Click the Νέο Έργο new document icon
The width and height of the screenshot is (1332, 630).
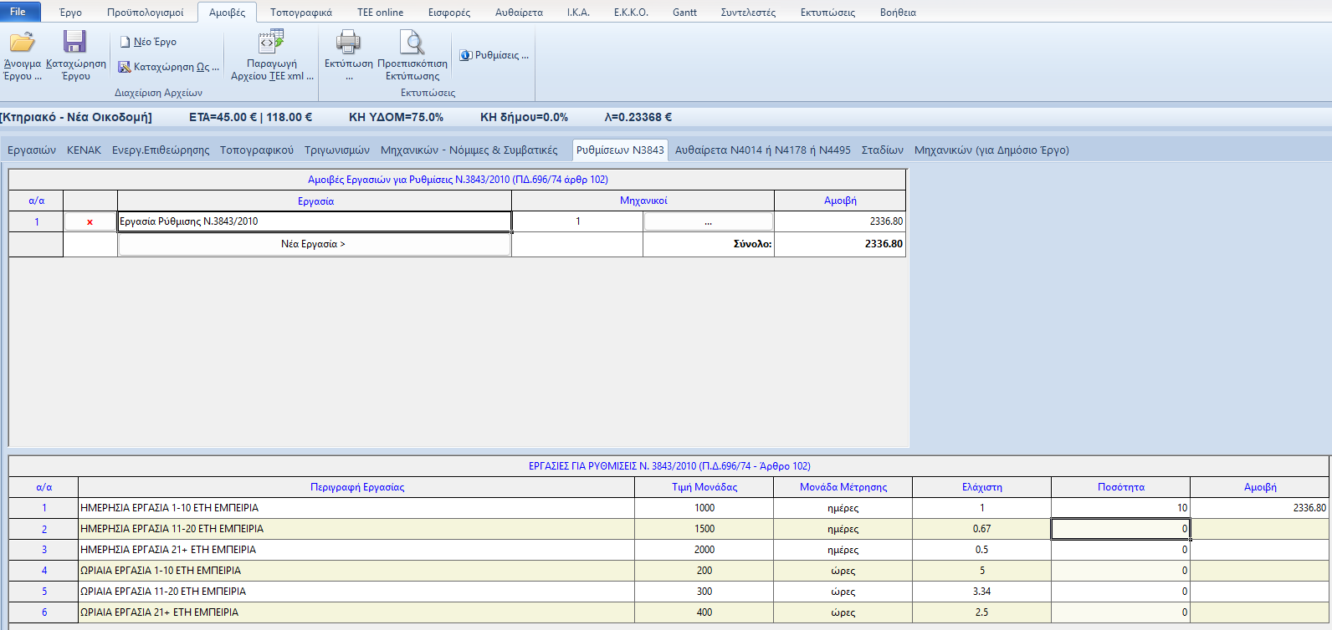125,42
